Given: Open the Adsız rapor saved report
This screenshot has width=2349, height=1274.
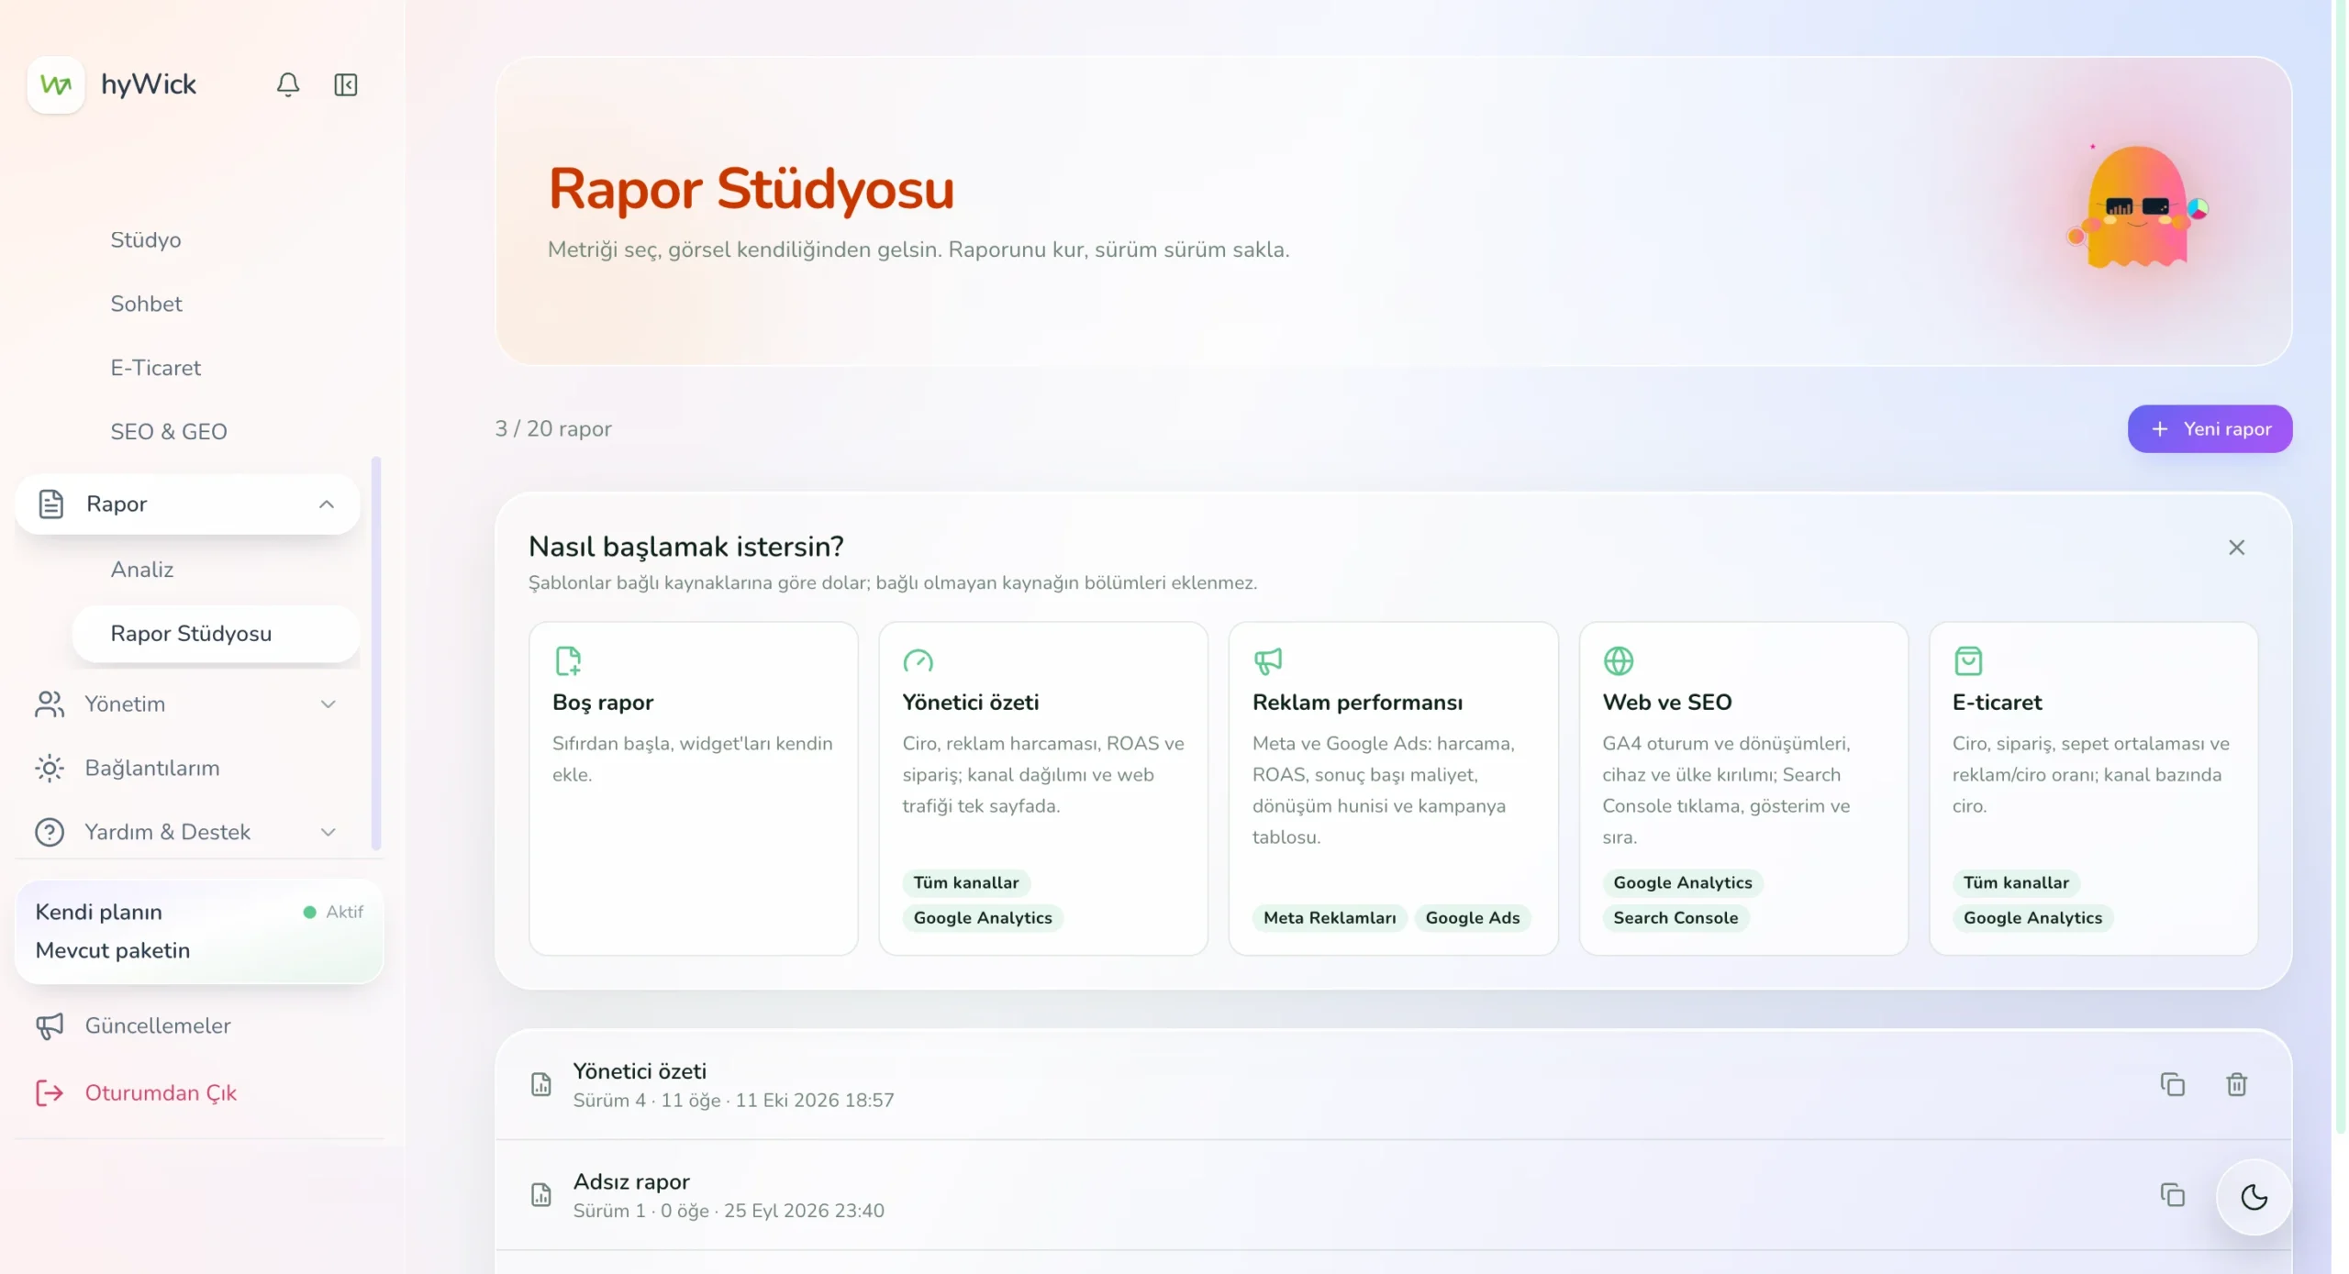Looking at the screenshot, I should 1393,1194.
